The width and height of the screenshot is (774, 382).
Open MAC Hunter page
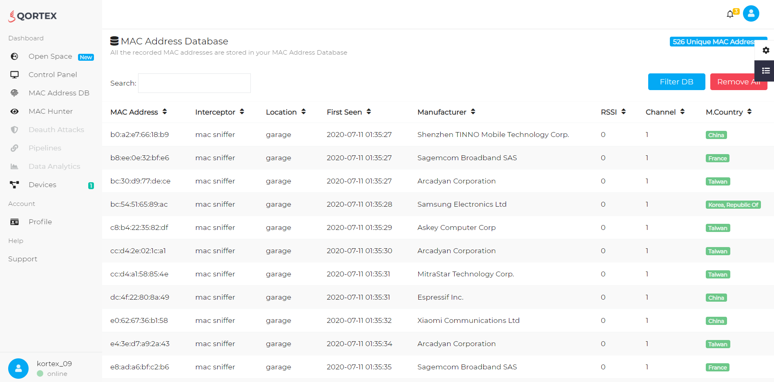click(x=51, y=111)
